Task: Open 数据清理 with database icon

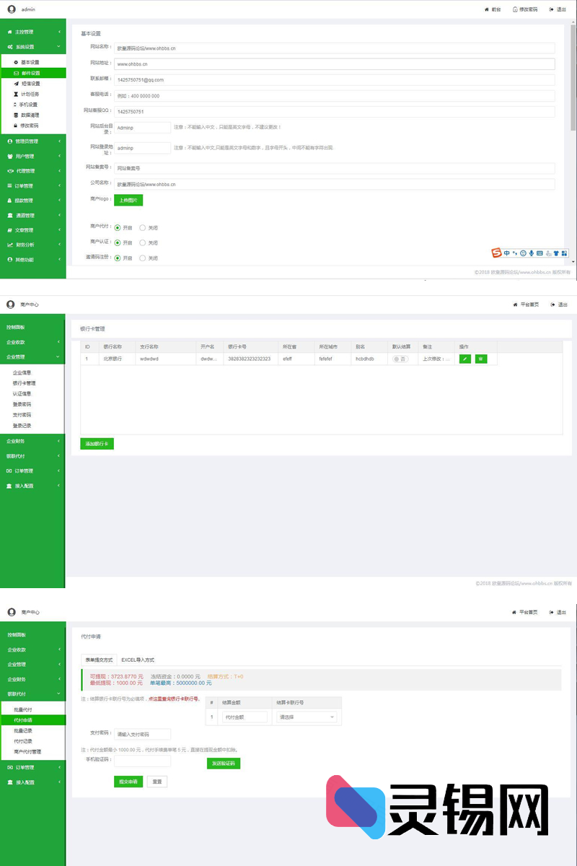Action: coord(30,115)
